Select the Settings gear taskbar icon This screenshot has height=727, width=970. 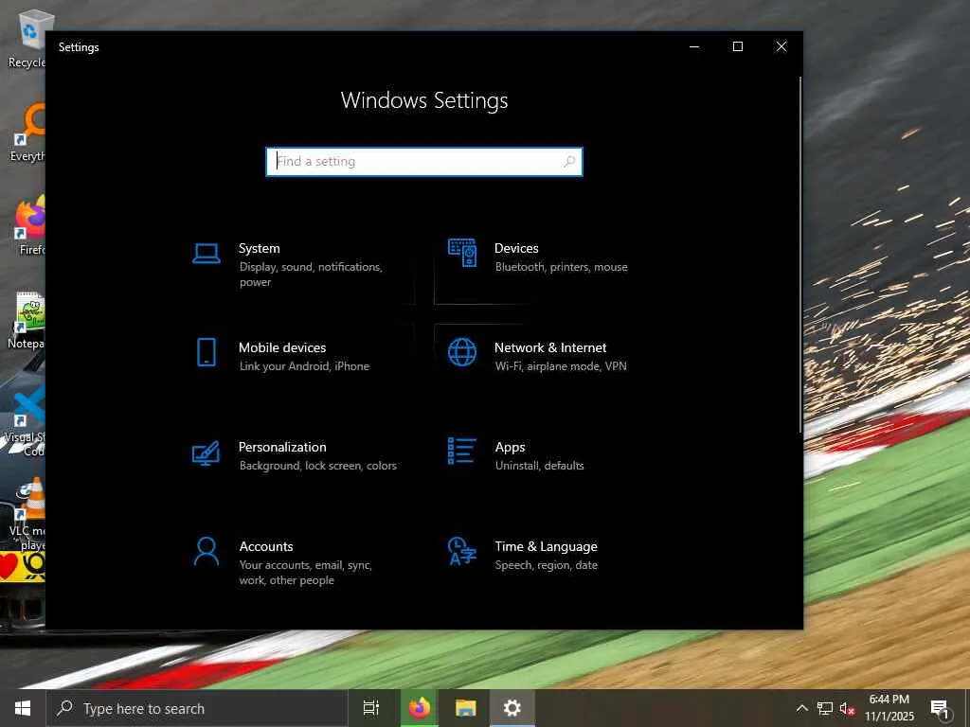512,708
